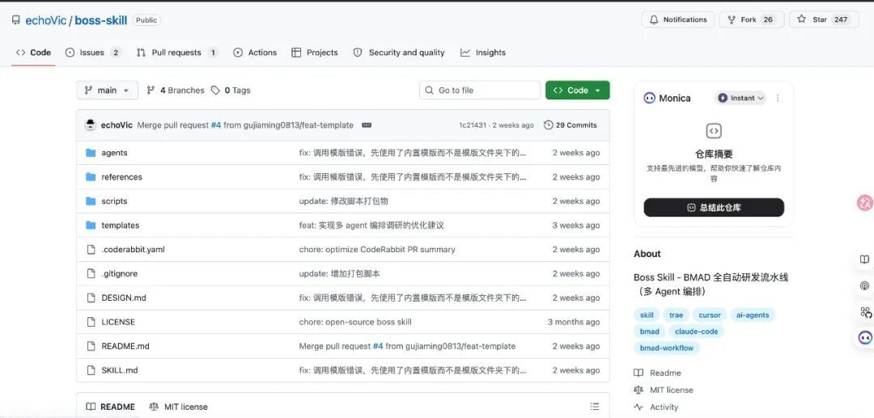Switch to the Code tab
The image size is (874, 418).
coord(33,53)
